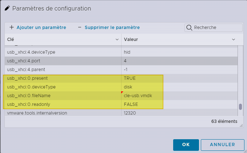Click the plus icon for adding parameter
The width and height of the screenshot is (247, 153).
tap(12, 27)
